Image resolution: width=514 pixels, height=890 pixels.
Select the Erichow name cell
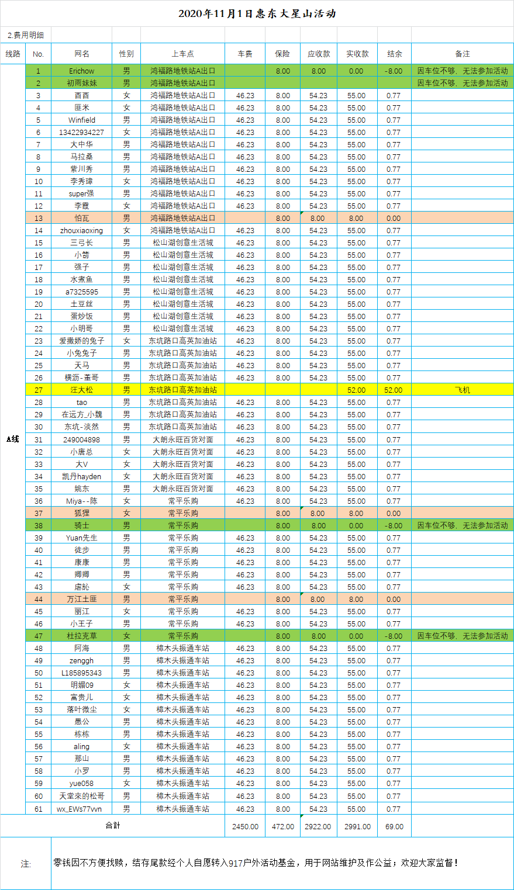coord(82,71)
